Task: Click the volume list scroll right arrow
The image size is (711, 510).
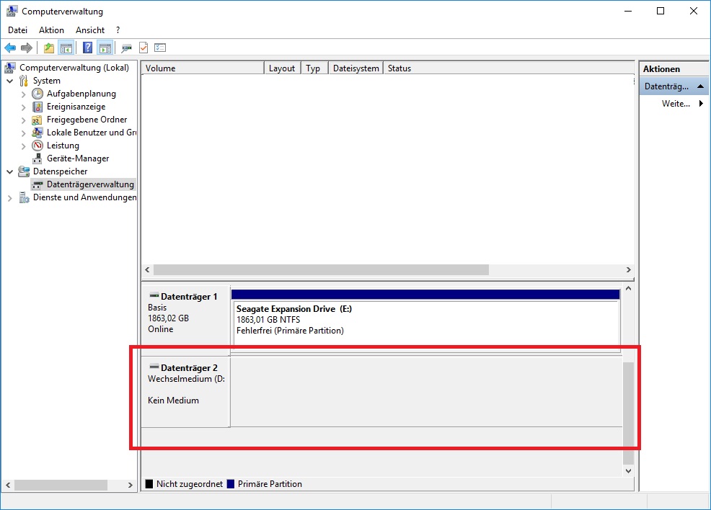Action: tap(629, 270)
